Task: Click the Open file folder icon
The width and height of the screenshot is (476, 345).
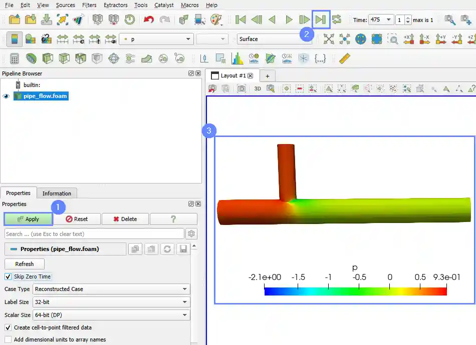Action: point(15,19)
